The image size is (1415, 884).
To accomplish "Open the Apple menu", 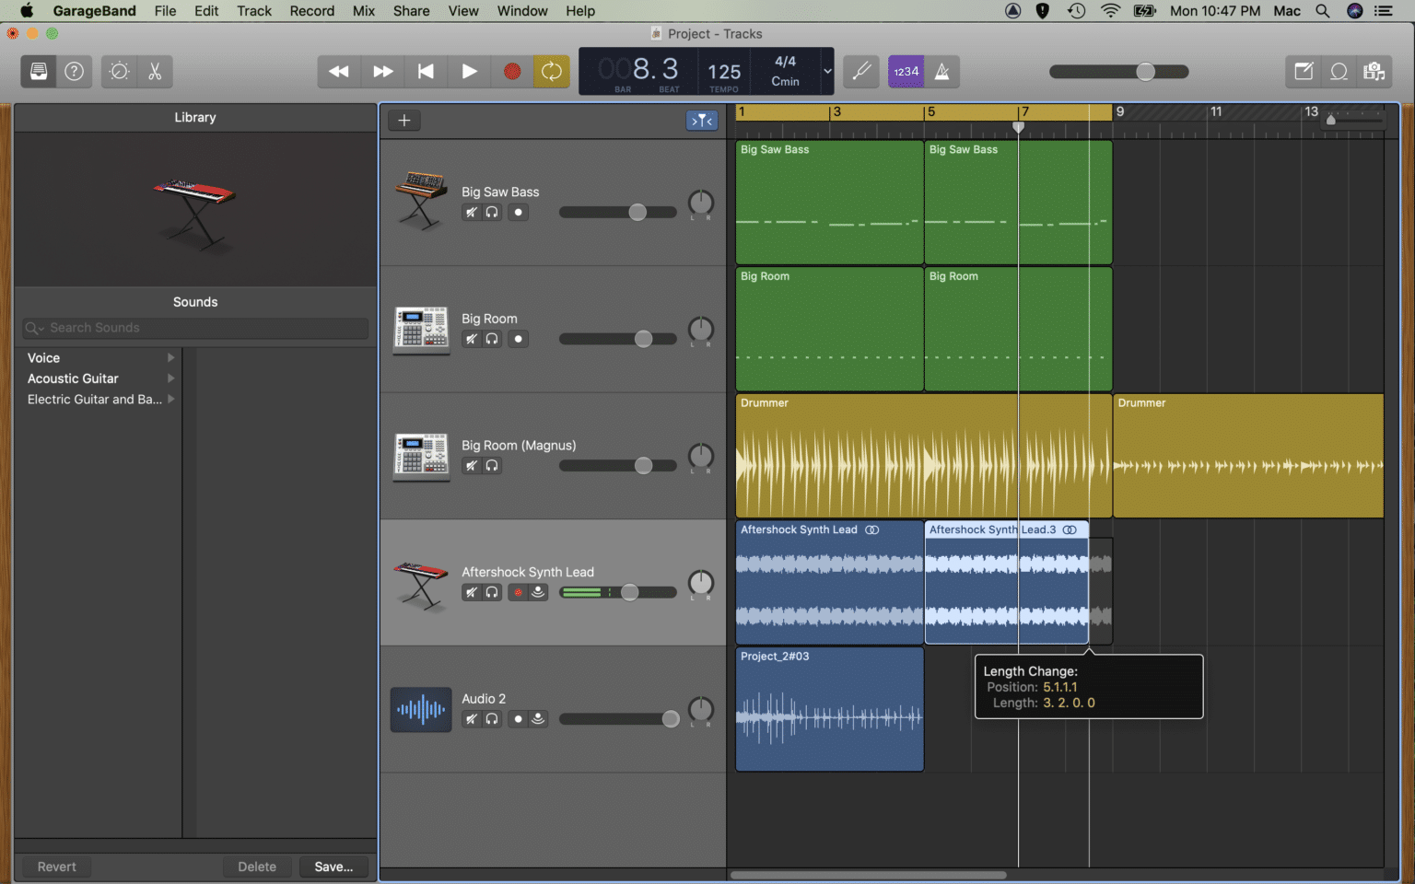I will pos(27,10).
